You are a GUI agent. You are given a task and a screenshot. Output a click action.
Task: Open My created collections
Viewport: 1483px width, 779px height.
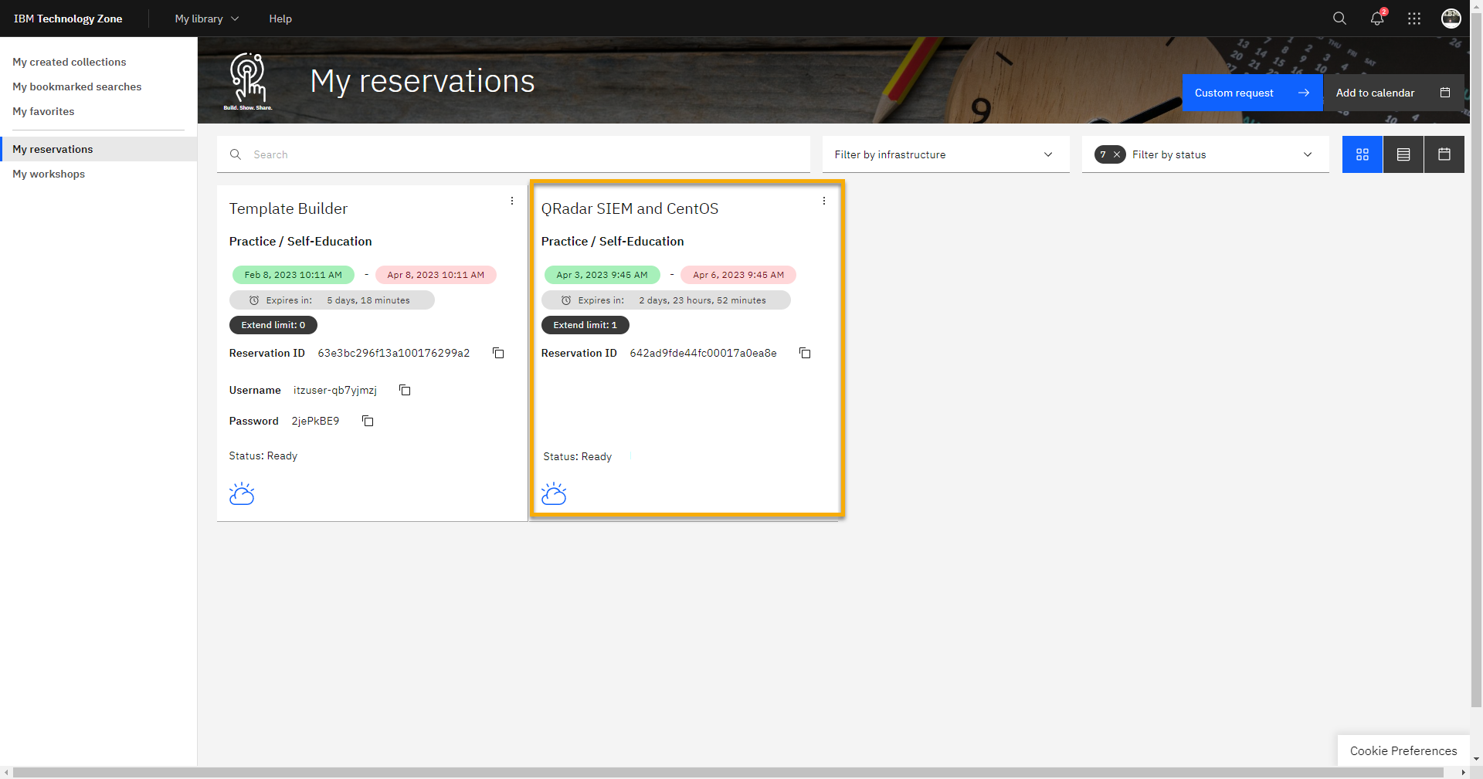coord(70,62)
